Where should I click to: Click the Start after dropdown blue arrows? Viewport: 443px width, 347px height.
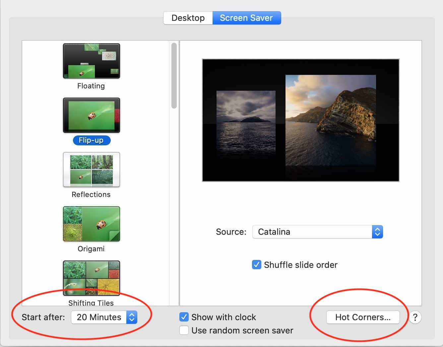(x=132, y=317)
